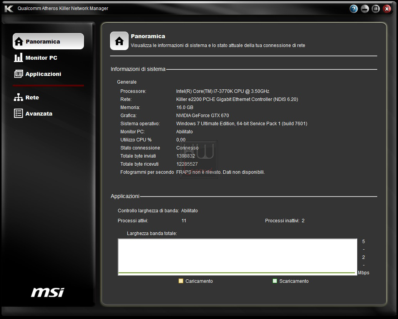The width and height of the screenshot is (398, 319).
Task: Click the Panoramica page description text
Action: (x=218, y=45)
